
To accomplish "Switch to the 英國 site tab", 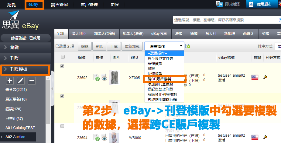I will (266, 33).
